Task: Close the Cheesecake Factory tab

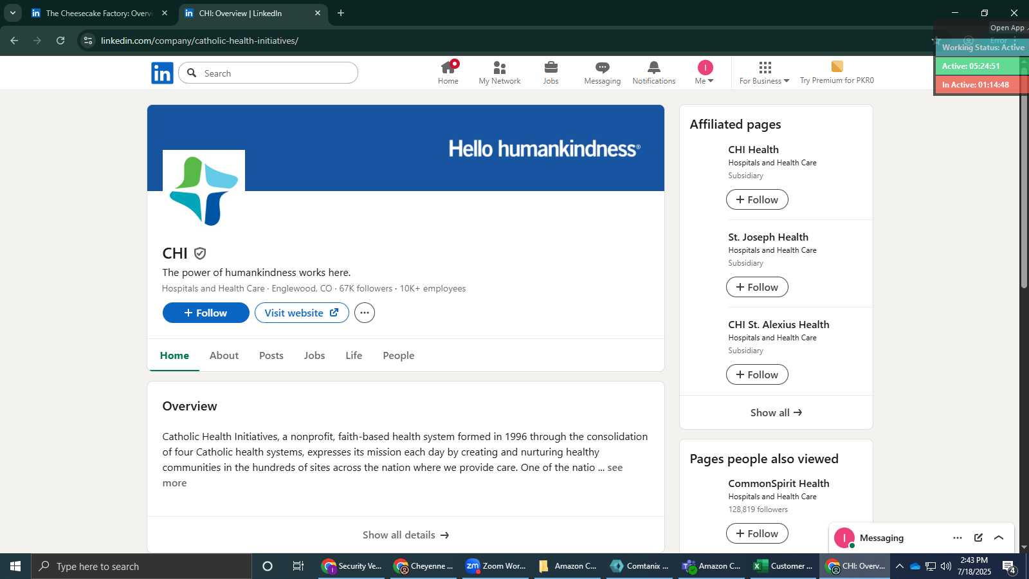Action: tap(165, 13)
